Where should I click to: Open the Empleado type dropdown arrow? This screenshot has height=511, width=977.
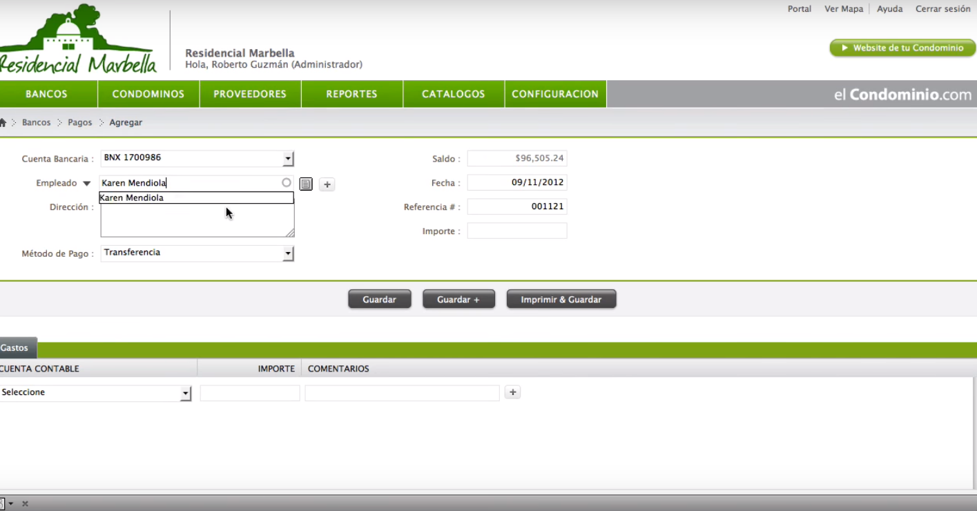pos(87,184)
